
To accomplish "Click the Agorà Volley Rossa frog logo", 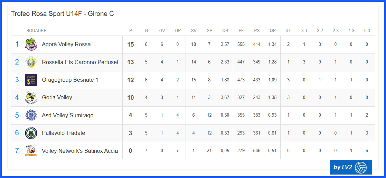I will (x=31, y=44).
